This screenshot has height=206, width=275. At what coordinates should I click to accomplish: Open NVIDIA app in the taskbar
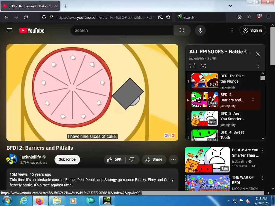tap(107, 201)
